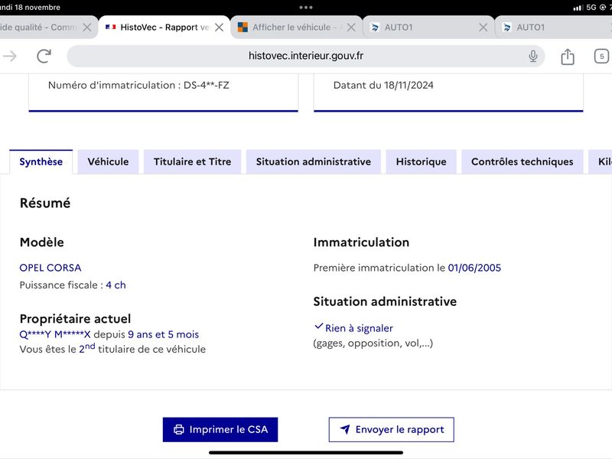Click the (gages, opposition, vol,...) note
This screenshot has width=612, height=459.
coord(373,343)
